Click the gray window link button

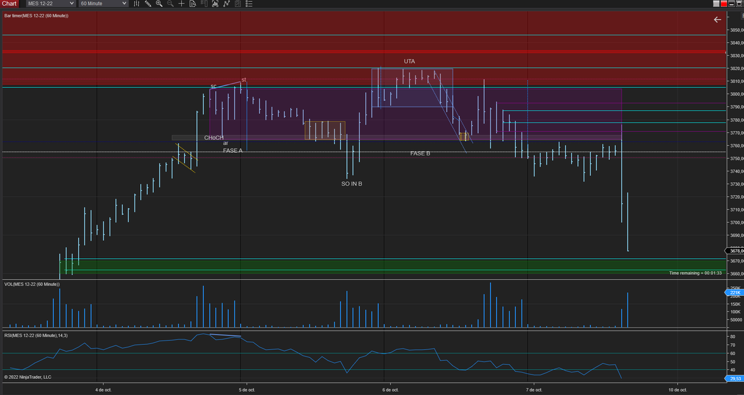tap(716, 4)
